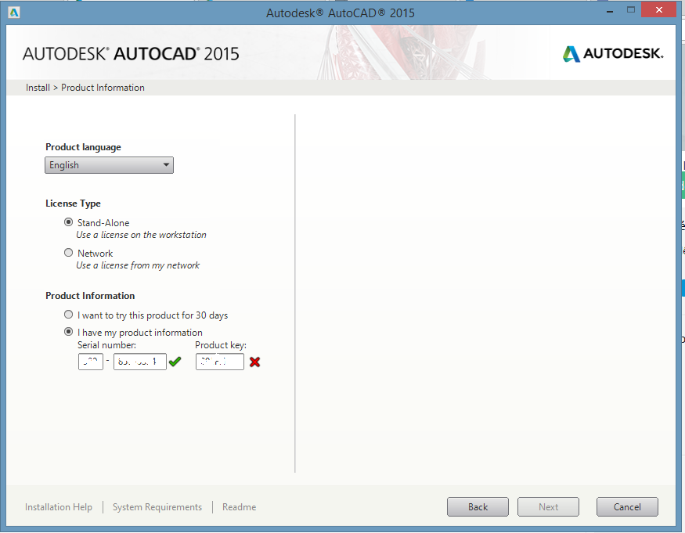Click the red X beside product key
Image resolution: width=685 pixels, height=533 pixels.
[x=254, y=362]
